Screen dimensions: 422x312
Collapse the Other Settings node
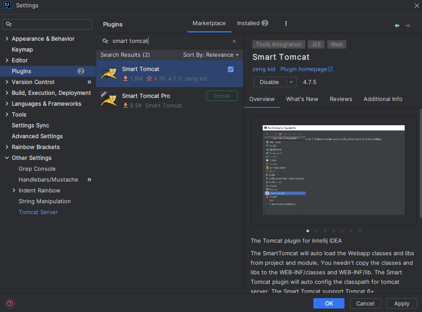pos(7,158)
